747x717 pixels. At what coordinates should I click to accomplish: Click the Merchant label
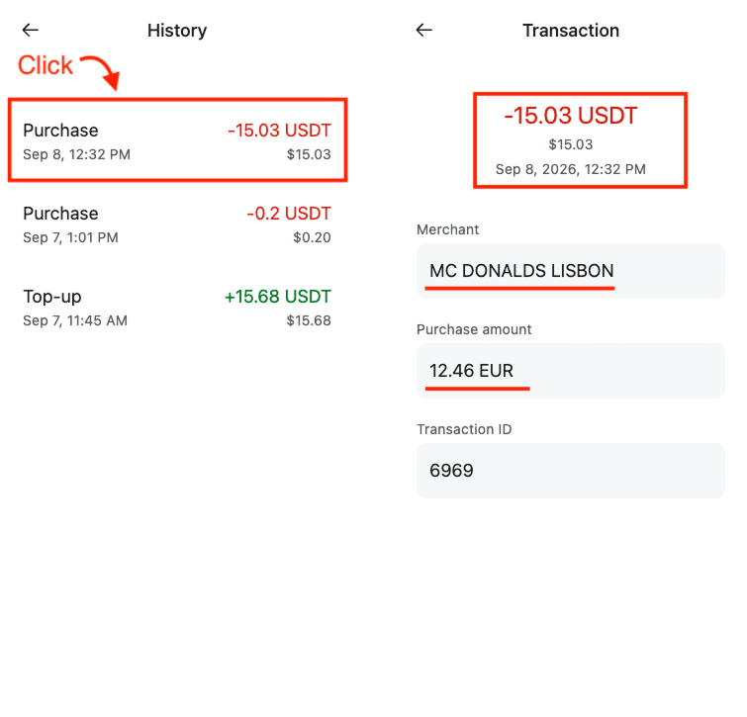[x=447, y=229]
